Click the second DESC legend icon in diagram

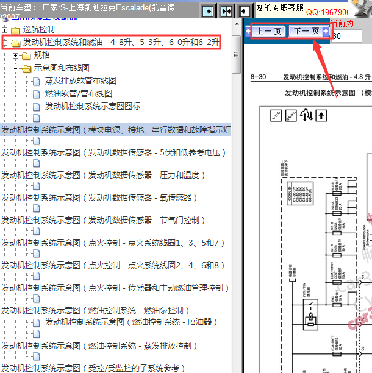[x=291, y=116]
